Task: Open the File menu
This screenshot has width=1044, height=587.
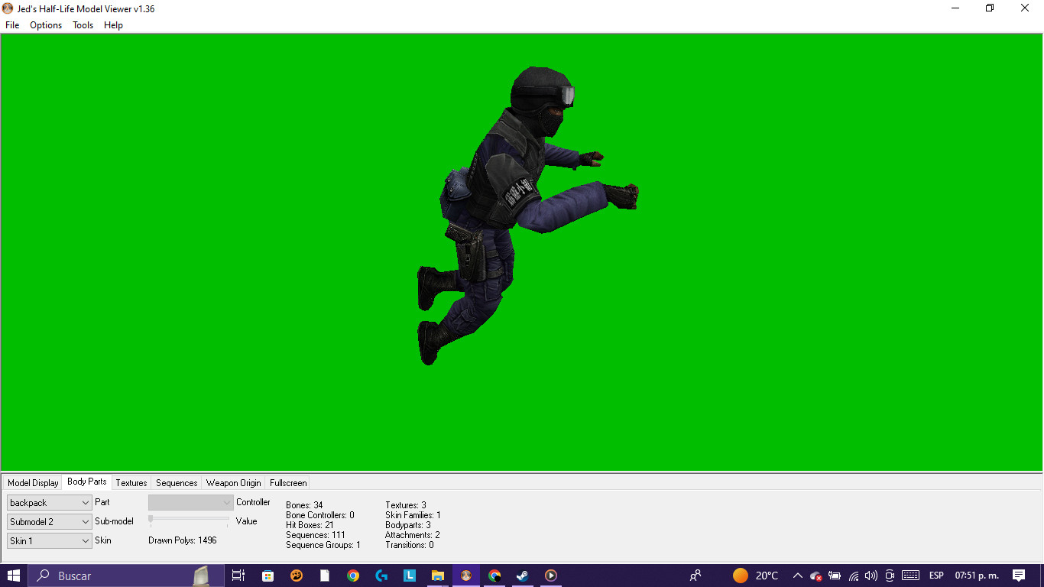Action: (x=12, y=25)
